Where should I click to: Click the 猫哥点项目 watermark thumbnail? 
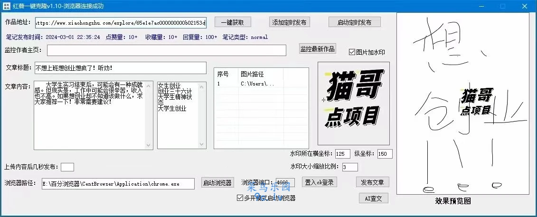click(353, 103)
